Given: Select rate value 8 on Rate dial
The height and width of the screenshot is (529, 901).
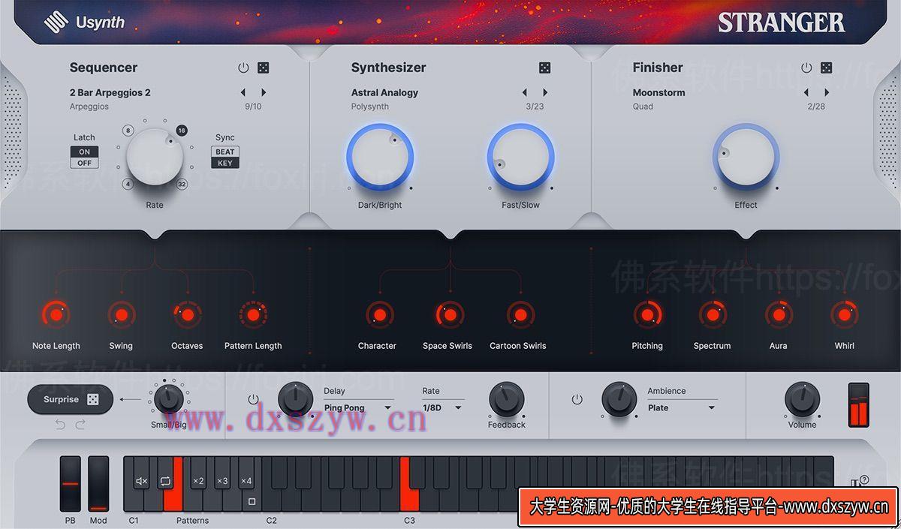Looking at the screenshot, I should click(128, 131).
